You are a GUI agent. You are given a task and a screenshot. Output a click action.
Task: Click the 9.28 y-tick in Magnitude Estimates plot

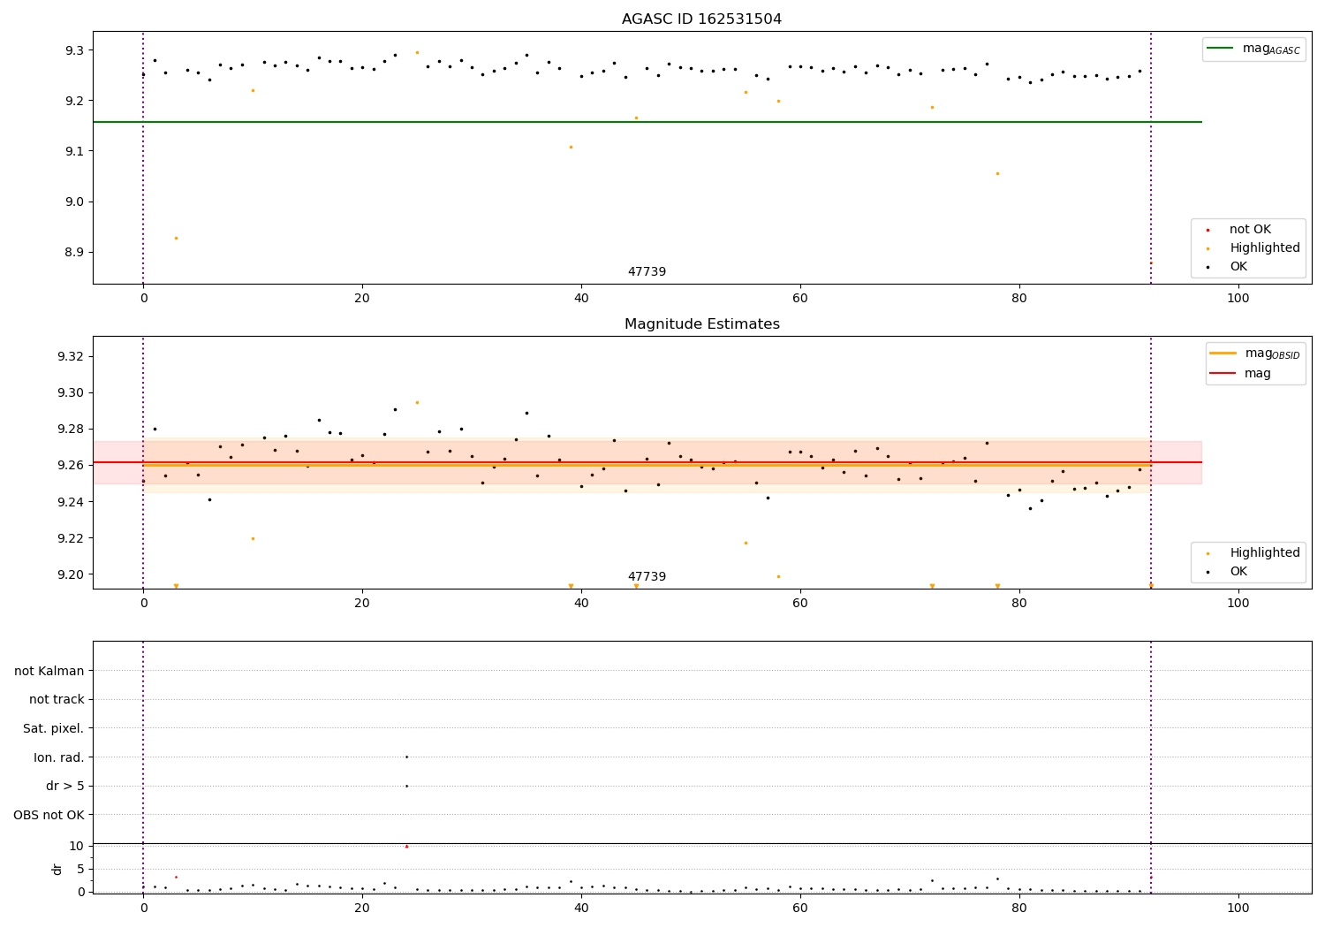pos(70,429)
